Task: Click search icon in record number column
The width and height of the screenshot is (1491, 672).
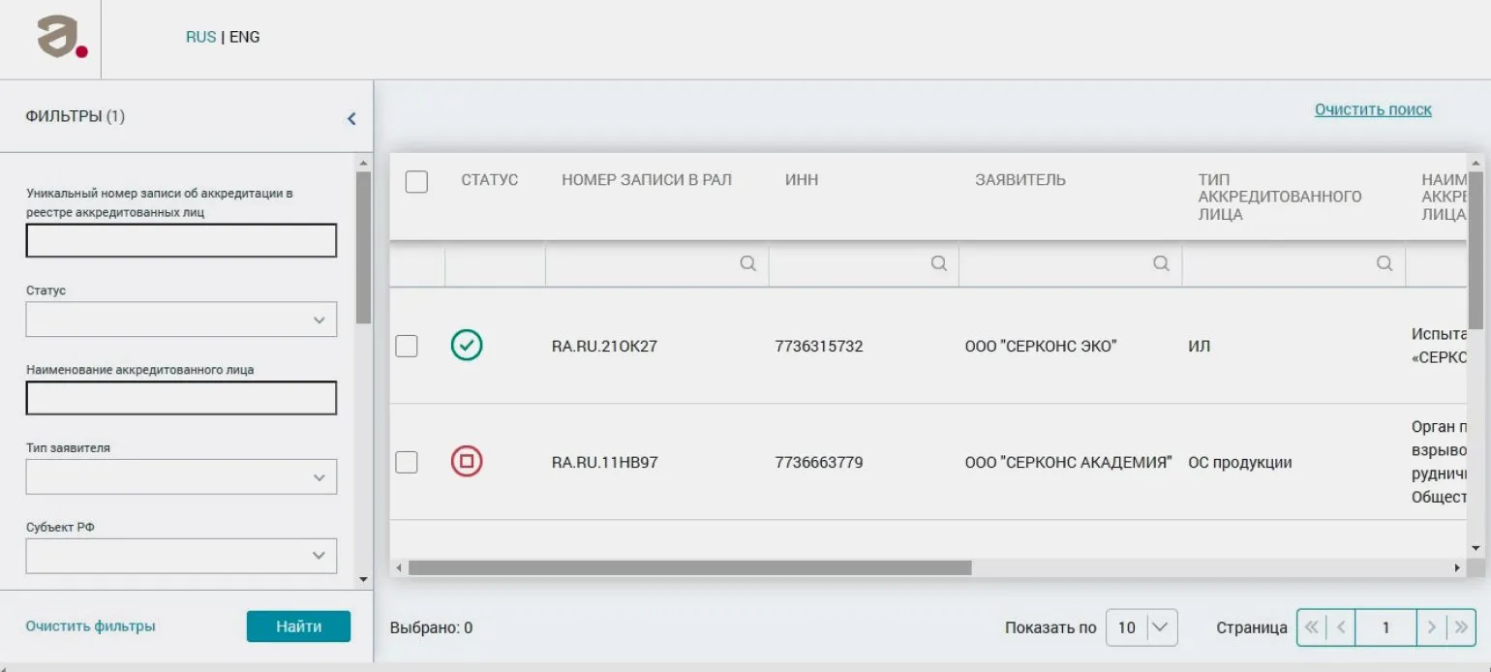Action: click(x=747, y=263)
